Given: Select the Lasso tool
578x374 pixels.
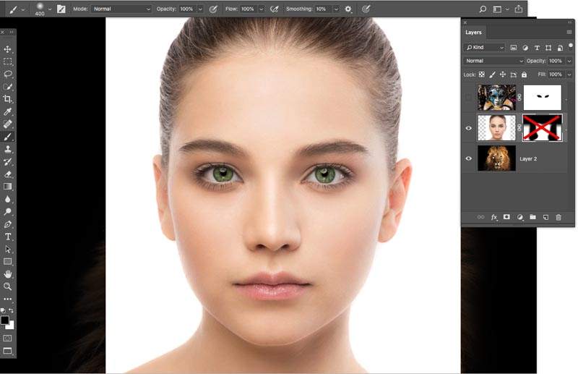Looking at the screenshot, I should click(x=7, y=75).
